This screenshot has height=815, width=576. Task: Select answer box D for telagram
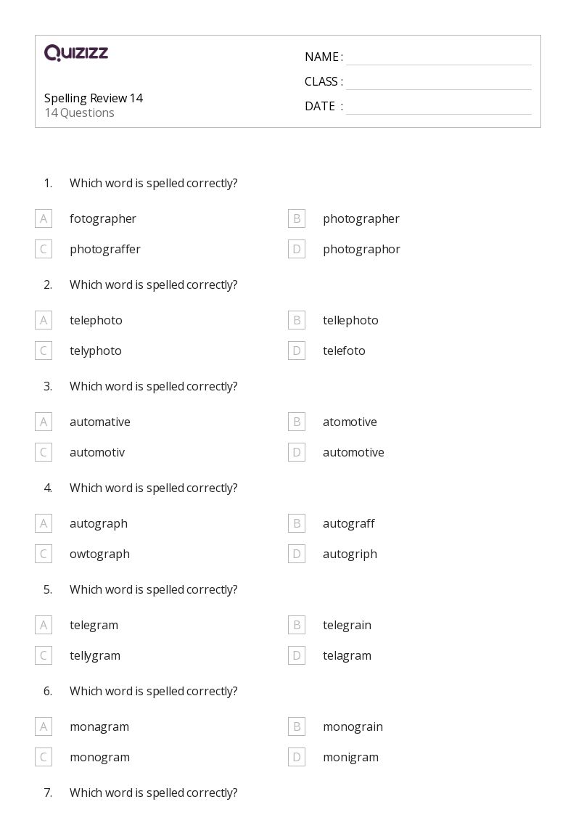[297, 655]
